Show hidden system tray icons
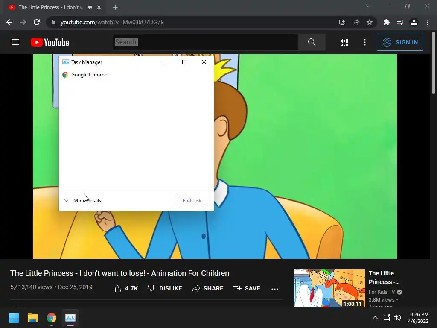 (375, 318)
